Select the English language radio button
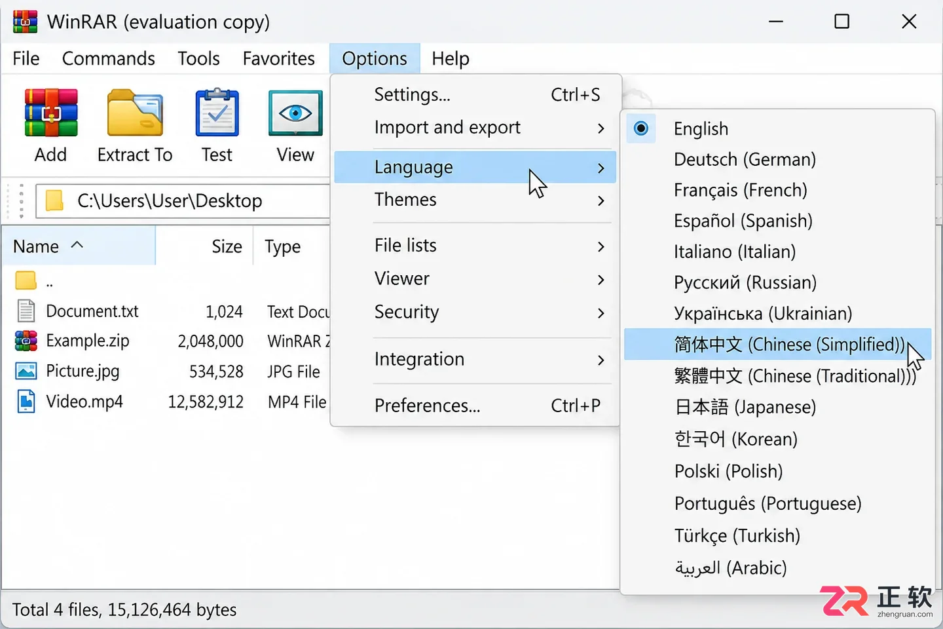The image size is (943, 629). (641, 128)
